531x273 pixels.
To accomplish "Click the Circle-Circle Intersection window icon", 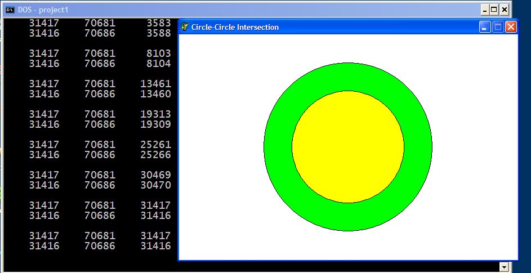I will tap(185, 26).
